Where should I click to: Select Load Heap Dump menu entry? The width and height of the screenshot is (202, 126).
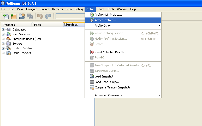pos(123,82)
